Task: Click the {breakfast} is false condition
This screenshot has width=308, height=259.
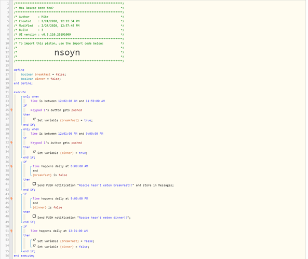Action: pos(50,175)
